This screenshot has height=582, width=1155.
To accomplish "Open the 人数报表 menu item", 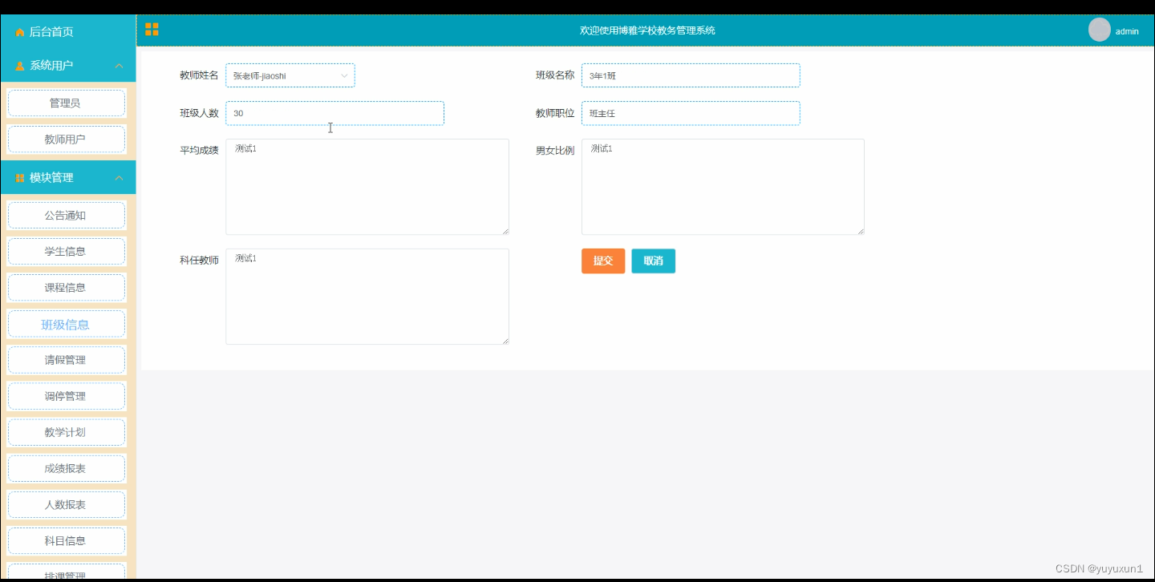I will pyautogui.click(x=66, y=505).
